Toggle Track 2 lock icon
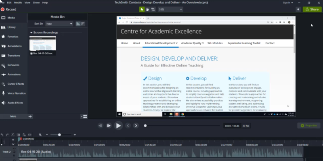323x161 pixels. pyautogui.click(x=14, y=155)
